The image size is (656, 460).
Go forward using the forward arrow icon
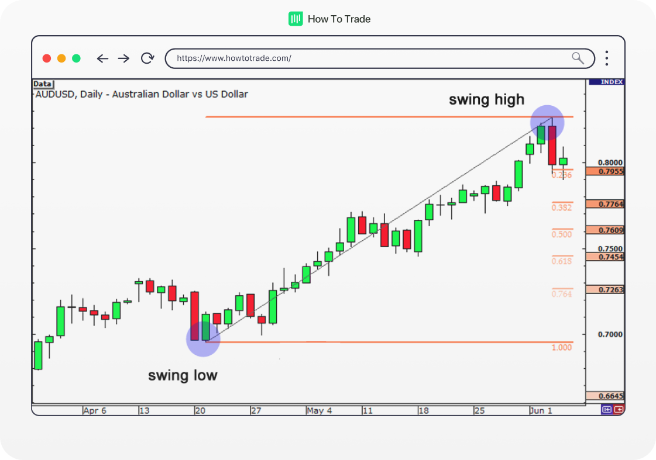click(x=123, y=58)
